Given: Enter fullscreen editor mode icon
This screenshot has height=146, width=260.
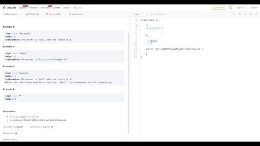Looking at the screenshot, I should click(x=256, y=14).
